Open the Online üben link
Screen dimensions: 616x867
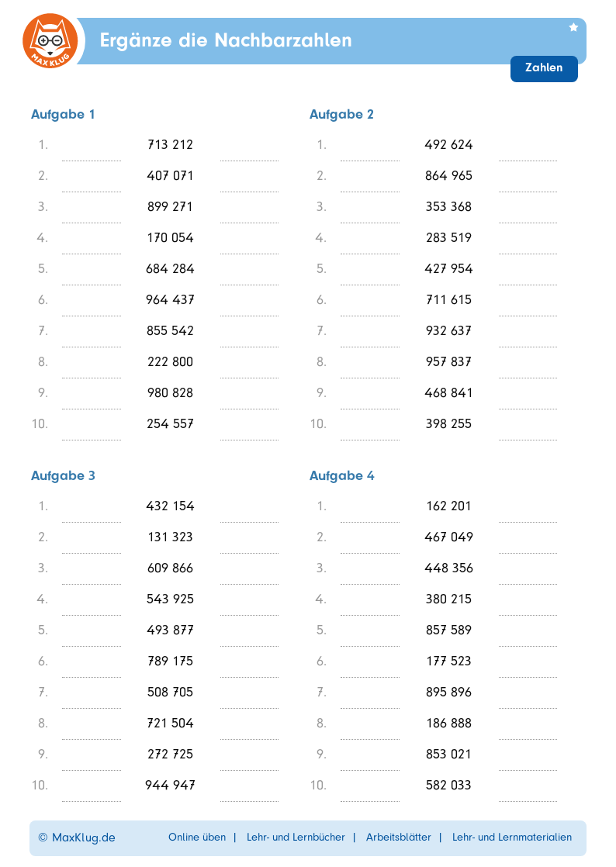(x=197, y=838)
